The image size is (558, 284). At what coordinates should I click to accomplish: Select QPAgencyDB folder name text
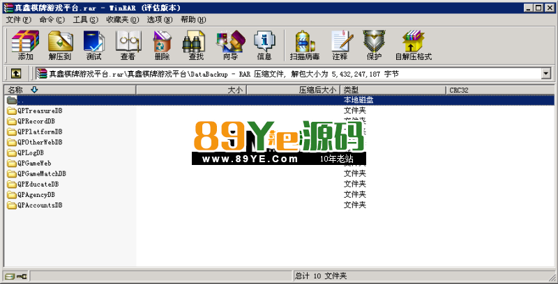pyautogui.click(x=36, y=194)
